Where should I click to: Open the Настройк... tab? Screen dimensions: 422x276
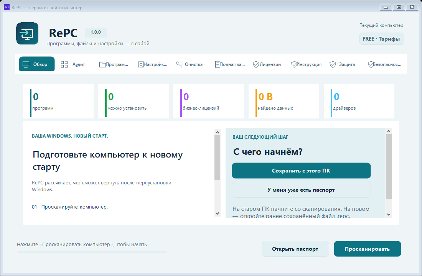pyautogui.click(x=153, y=64)
